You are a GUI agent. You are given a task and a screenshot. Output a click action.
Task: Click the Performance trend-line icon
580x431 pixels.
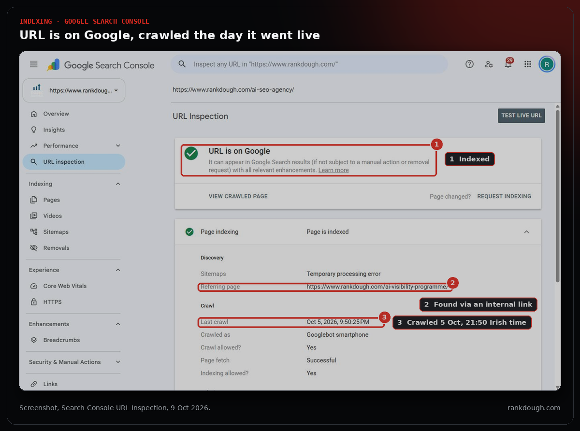pos(33,146)
